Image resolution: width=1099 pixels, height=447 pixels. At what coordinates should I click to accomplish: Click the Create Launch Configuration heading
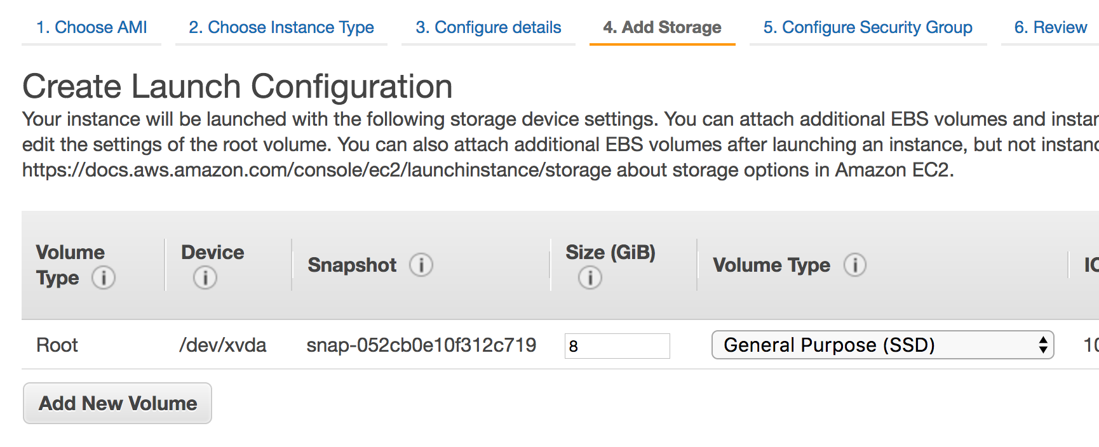[x=237, y=86]
